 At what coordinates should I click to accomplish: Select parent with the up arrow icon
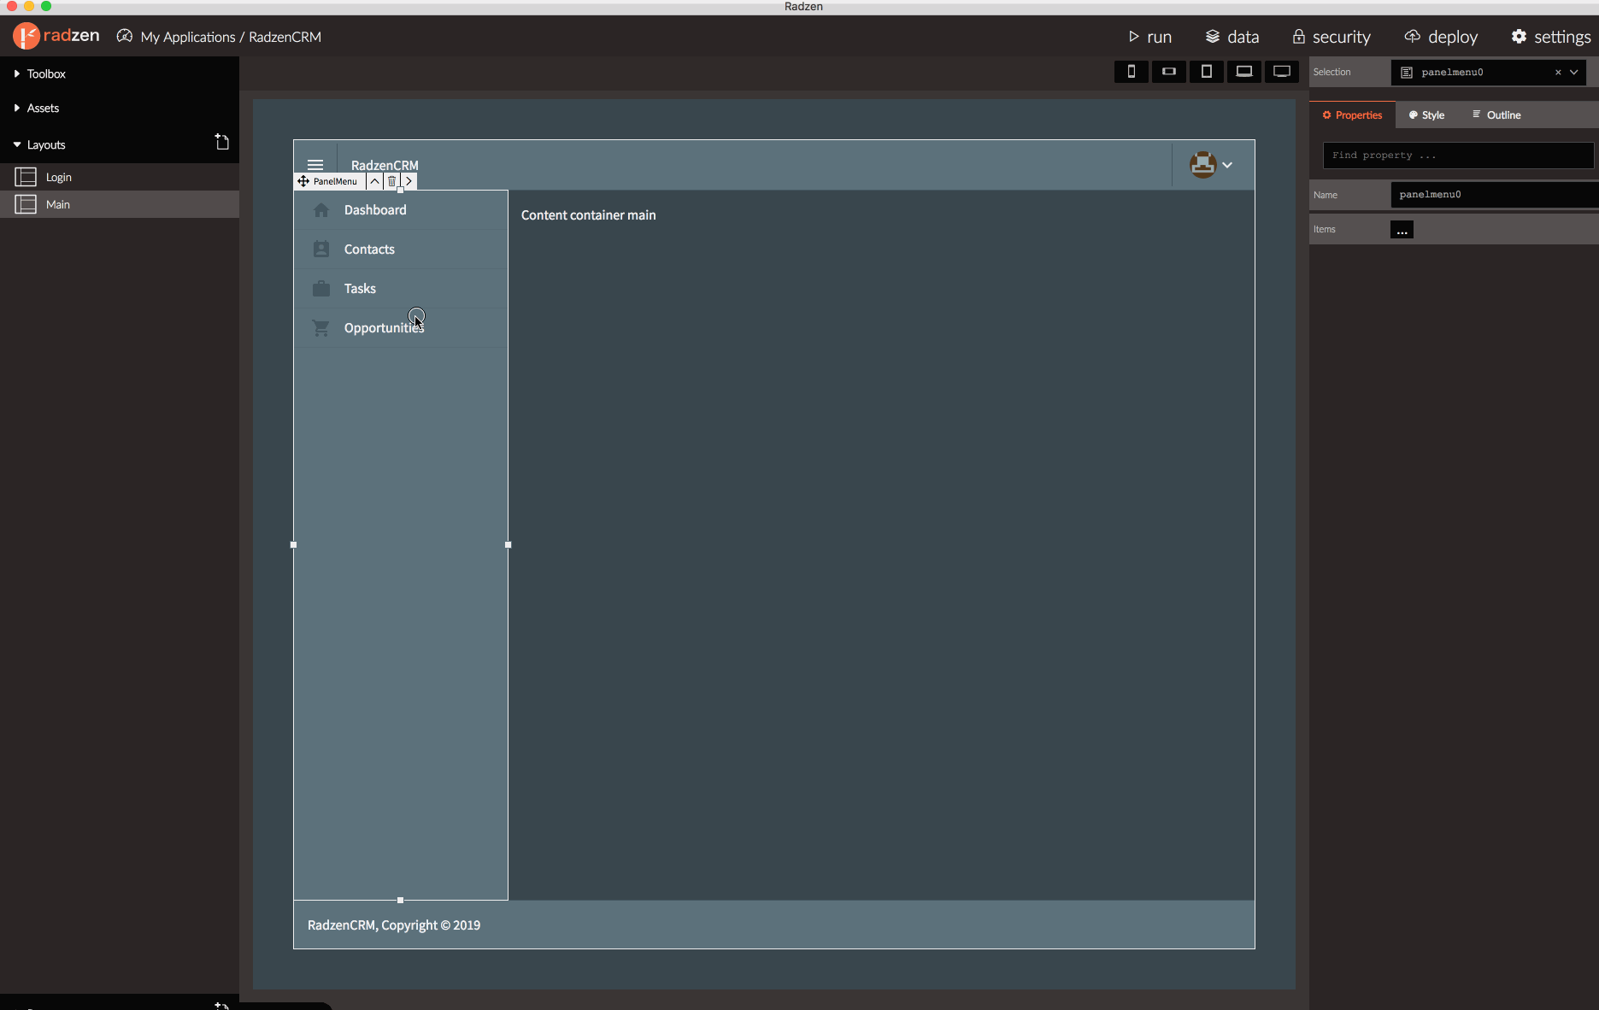point(374,181)
